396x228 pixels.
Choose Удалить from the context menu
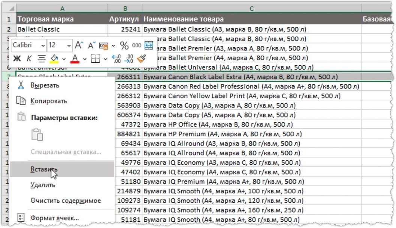pos(61,185)
